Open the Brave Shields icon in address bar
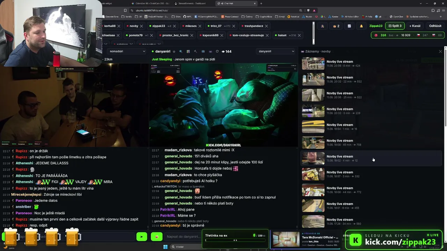This screenshot has width=447, height=251. click(308, 10)
